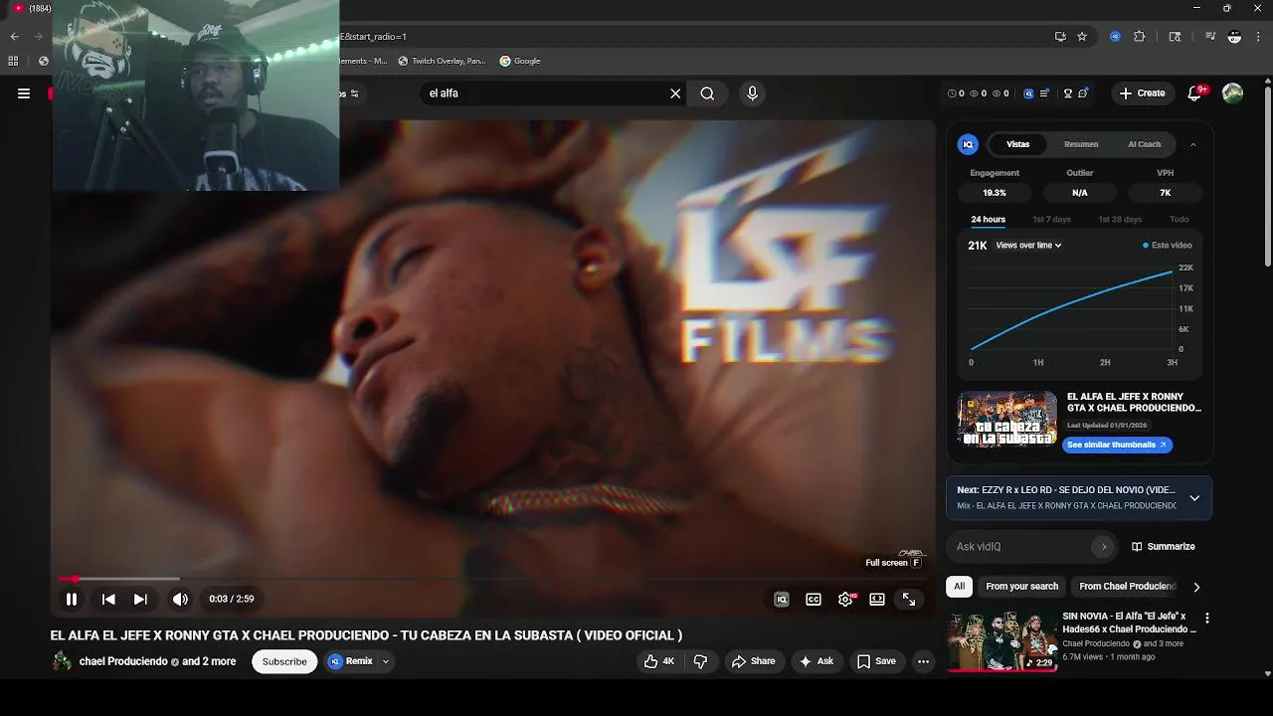Screen dimensions: 1273x716
Task: Collapse the vidIQ panel with chevron
Action: 1193,144
